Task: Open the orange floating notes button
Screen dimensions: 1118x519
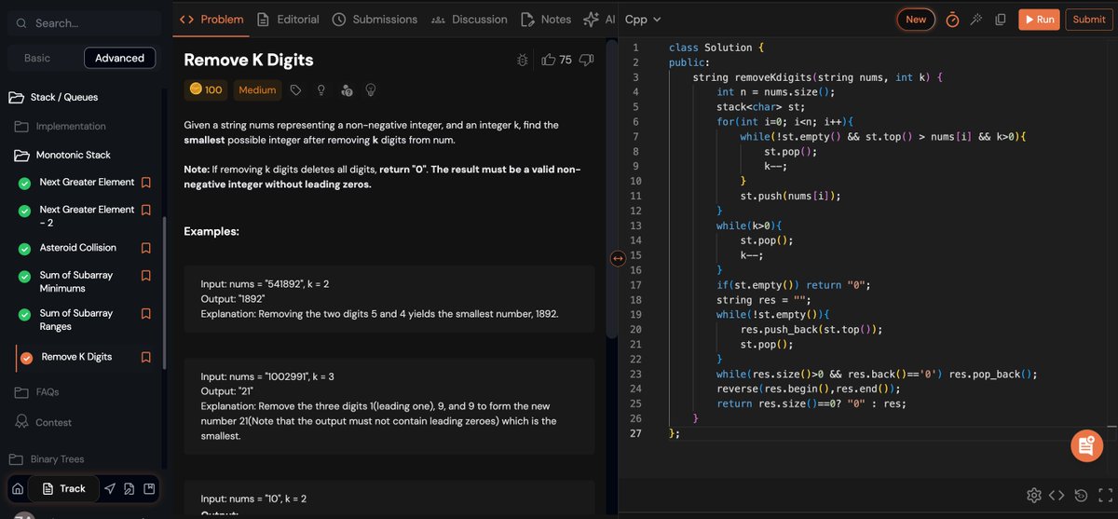Action: tap(1086, 446)
